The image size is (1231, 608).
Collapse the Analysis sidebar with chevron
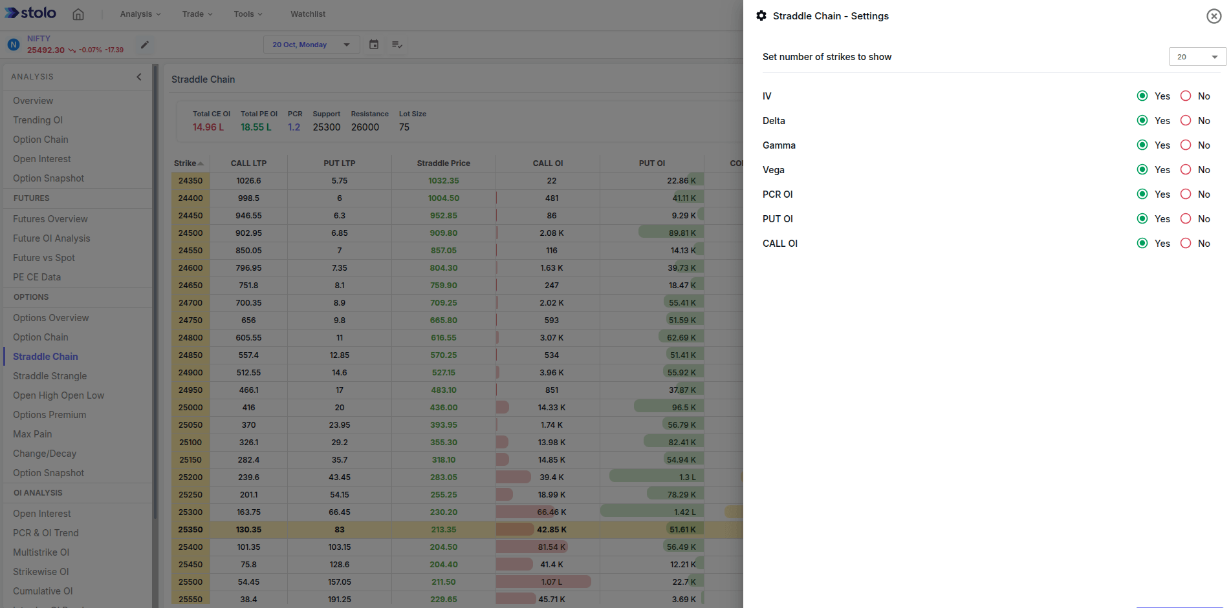pyautogui.click(x=139, y=77)
